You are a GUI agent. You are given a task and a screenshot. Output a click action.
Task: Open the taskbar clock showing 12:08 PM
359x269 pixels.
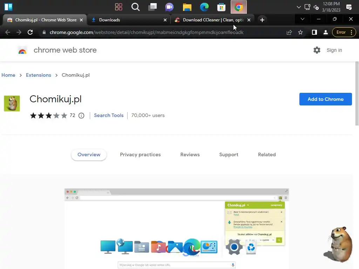click(331, 7)
